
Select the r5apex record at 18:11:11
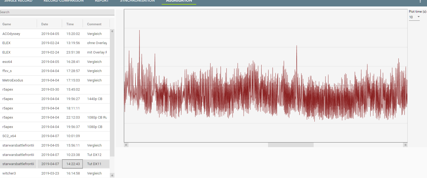[55, 108]
